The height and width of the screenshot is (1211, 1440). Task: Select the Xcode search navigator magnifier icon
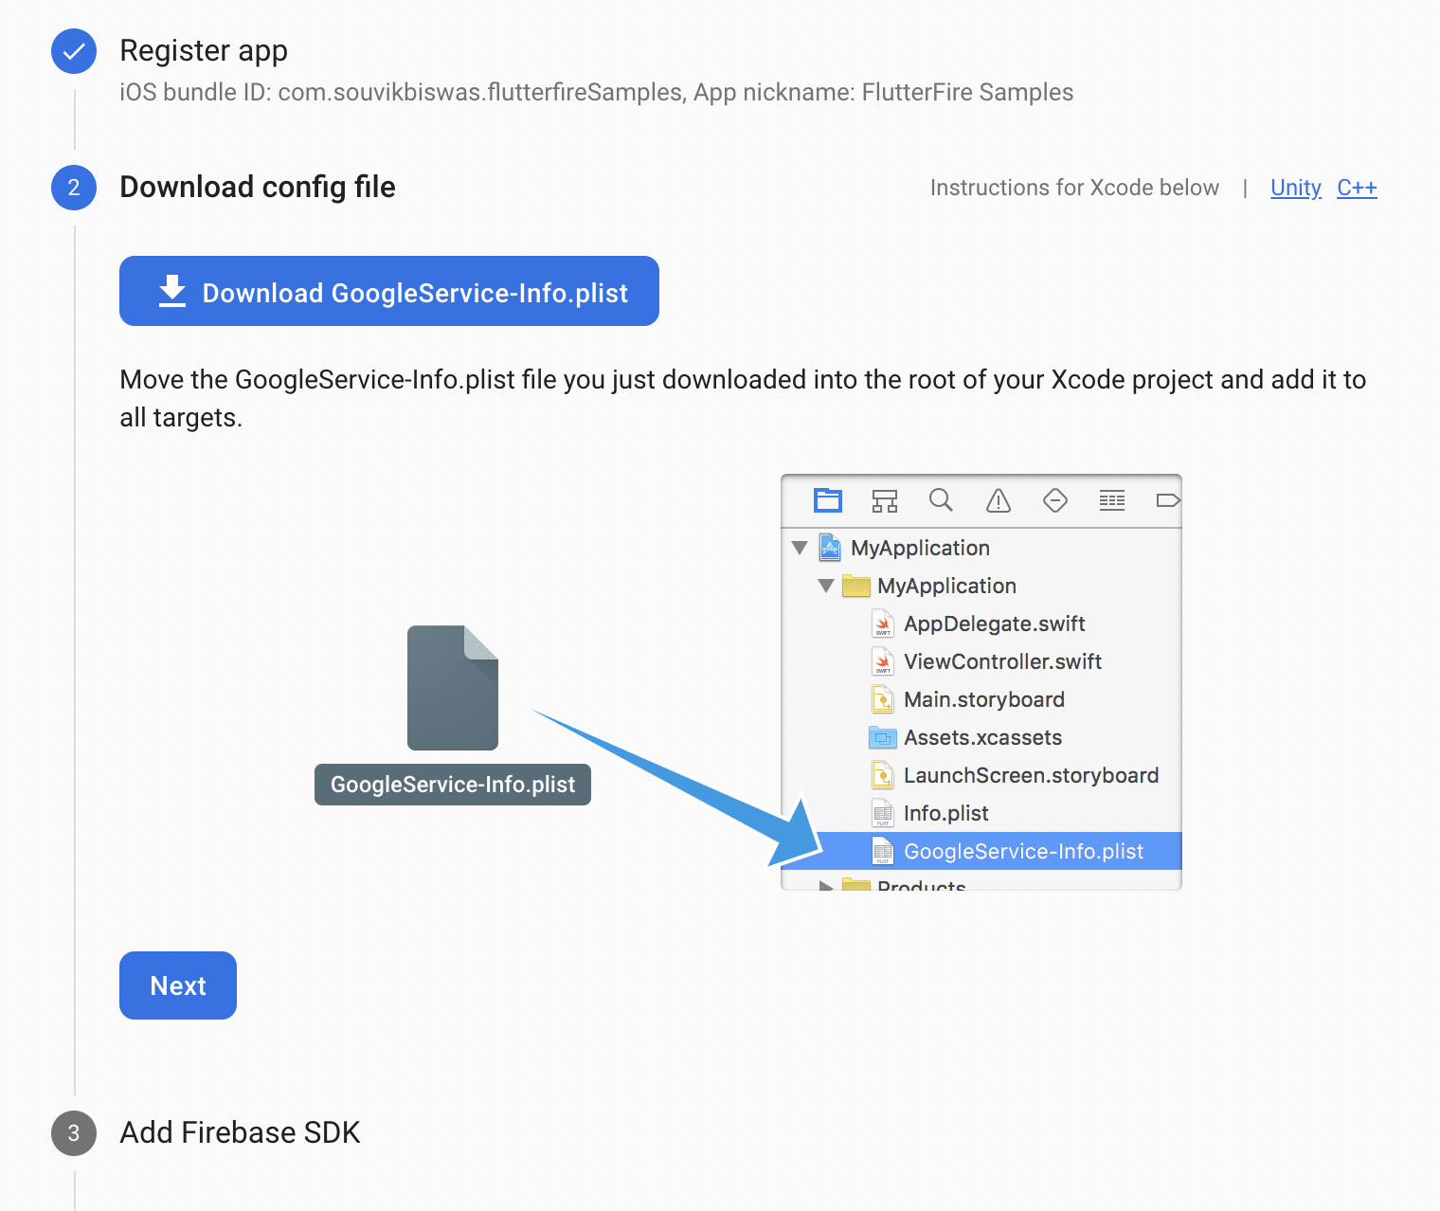click(x=941, y=500)
